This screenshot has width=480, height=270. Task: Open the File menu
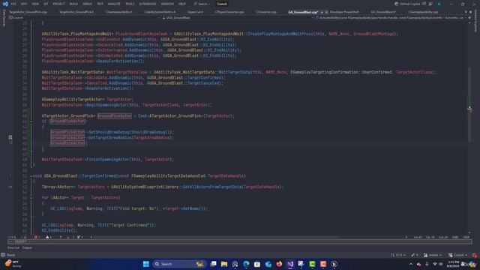tap(13, 4)
